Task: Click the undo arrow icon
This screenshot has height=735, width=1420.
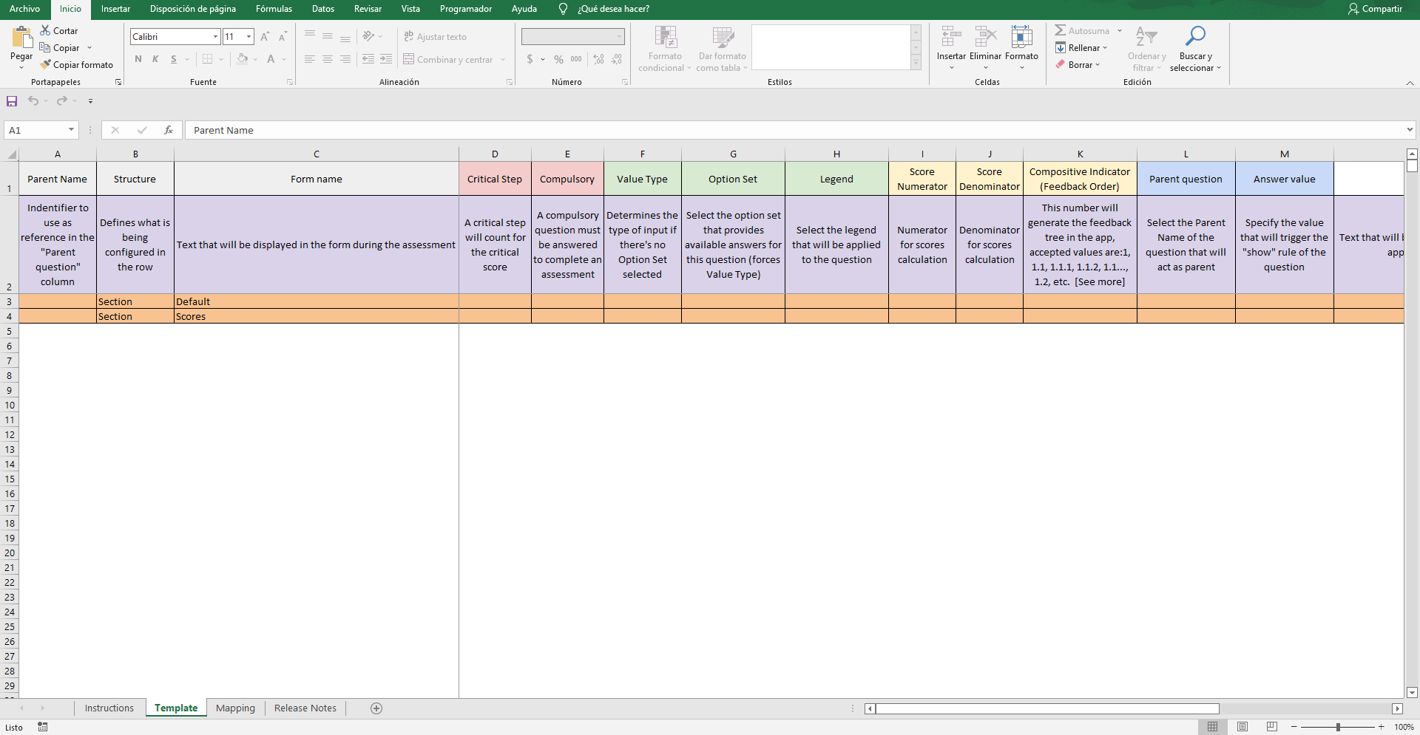Action: click(x=33, y=100)
